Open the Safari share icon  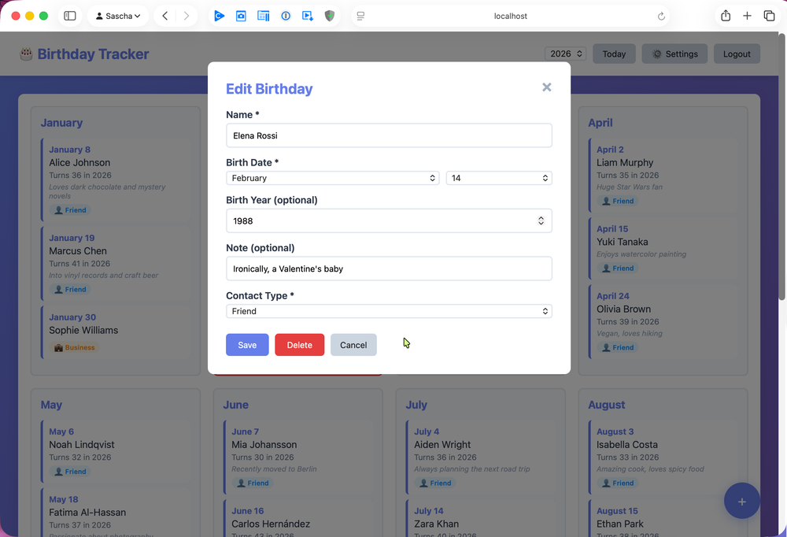[x=726, y=16]
